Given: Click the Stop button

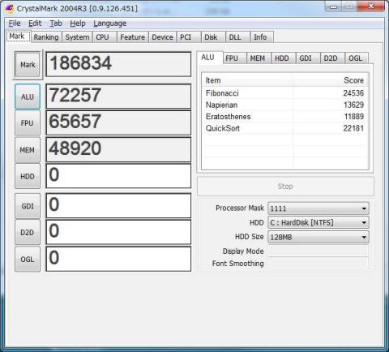Looking at the screenshot, I should 285,187.
